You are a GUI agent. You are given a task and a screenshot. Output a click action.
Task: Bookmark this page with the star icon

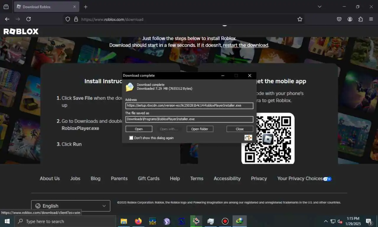coord(300,19)
